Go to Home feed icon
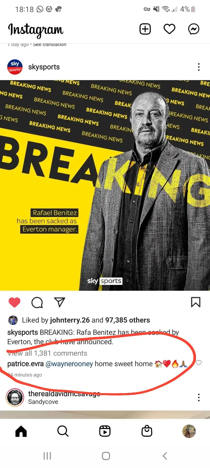 (21, 431)
